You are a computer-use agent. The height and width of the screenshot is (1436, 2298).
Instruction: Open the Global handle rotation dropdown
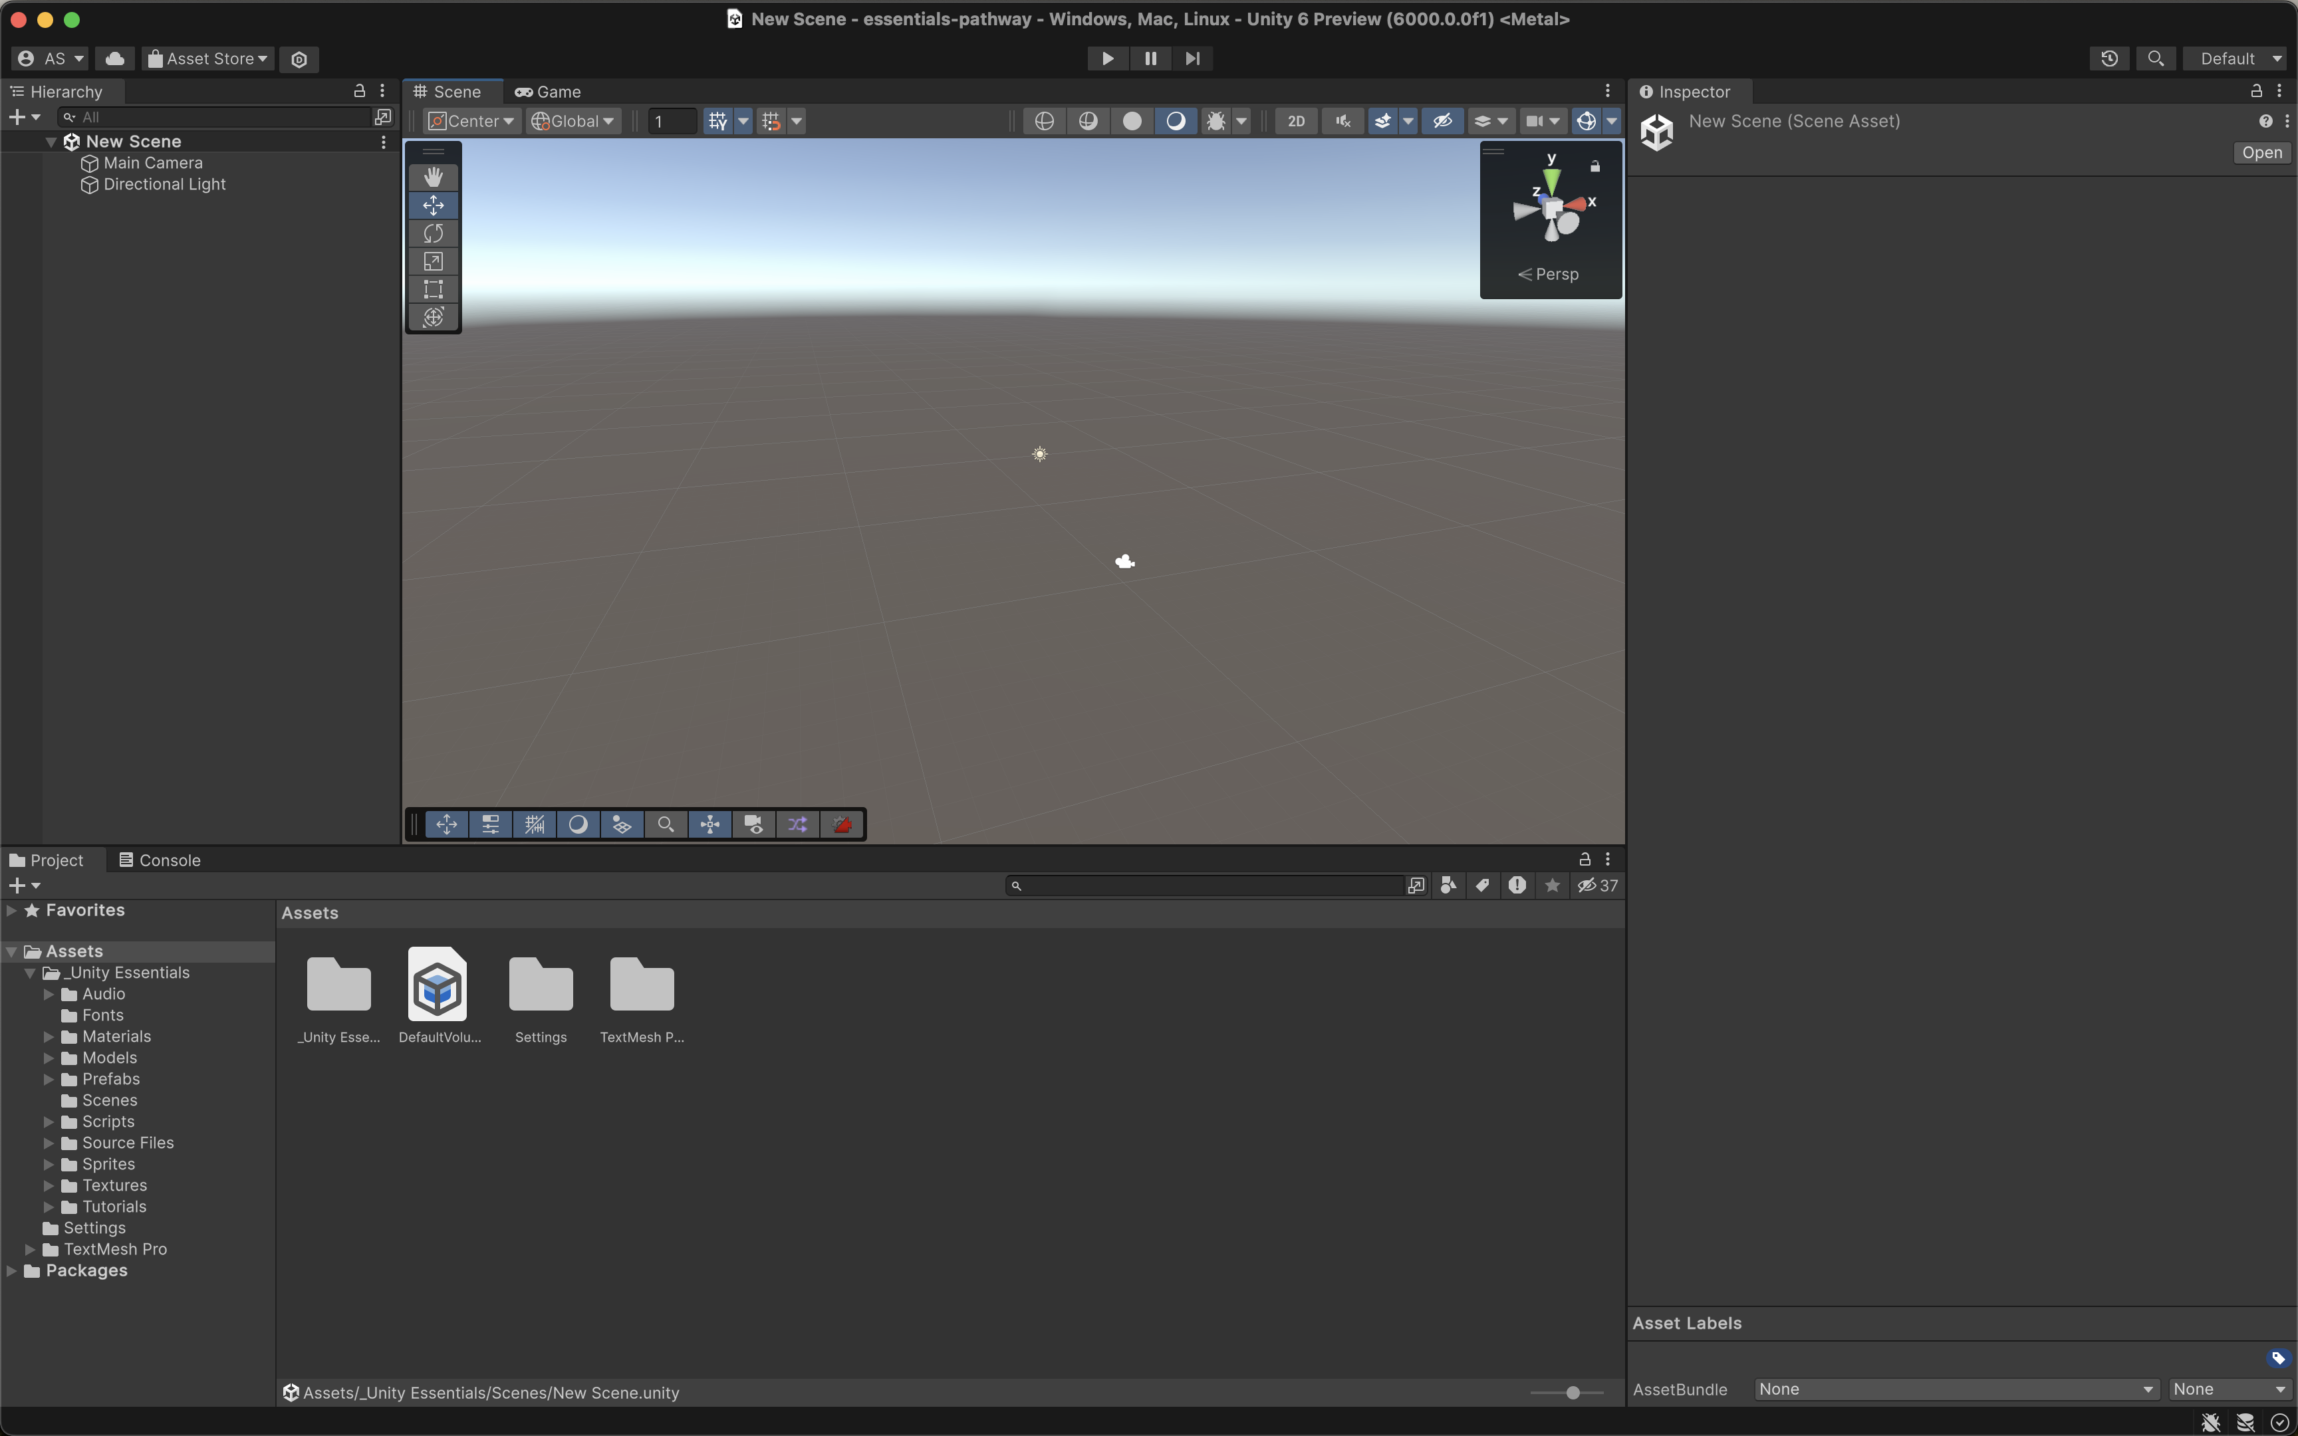pos(574,120)
